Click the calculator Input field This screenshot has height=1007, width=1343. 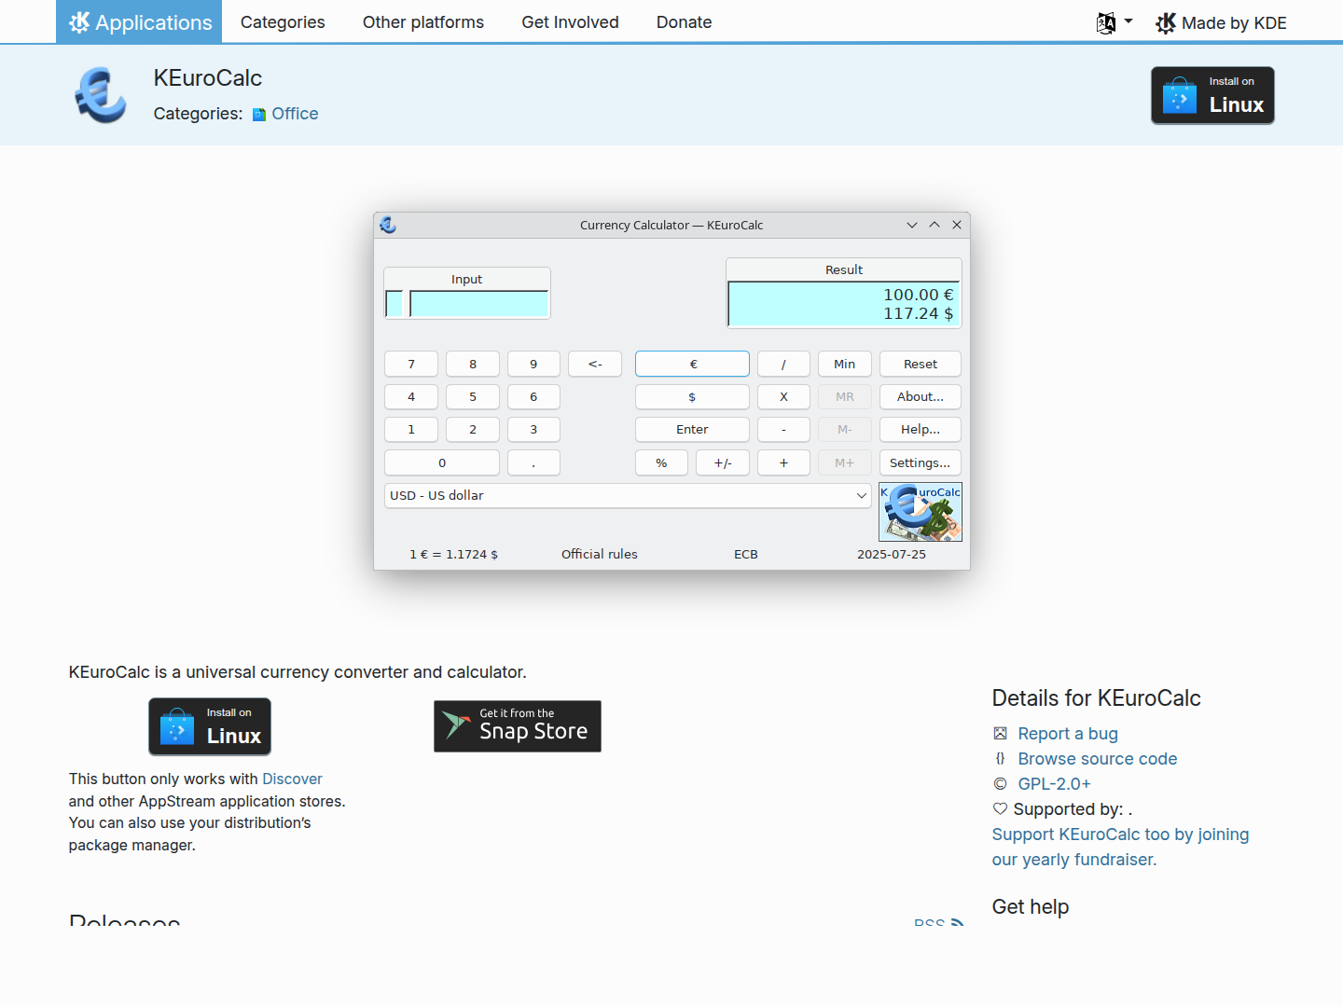(479, 304)
